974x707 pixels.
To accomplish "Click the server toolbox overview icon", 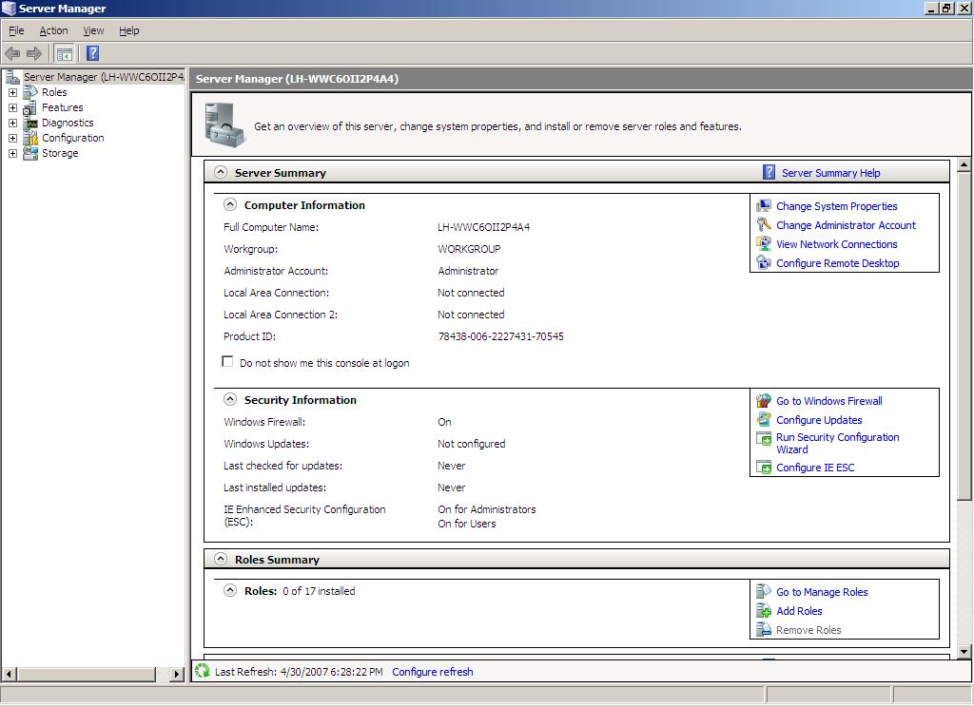I will 224,125.
